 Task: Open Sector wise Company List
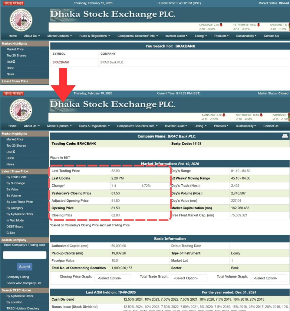(x=24, y=283)
